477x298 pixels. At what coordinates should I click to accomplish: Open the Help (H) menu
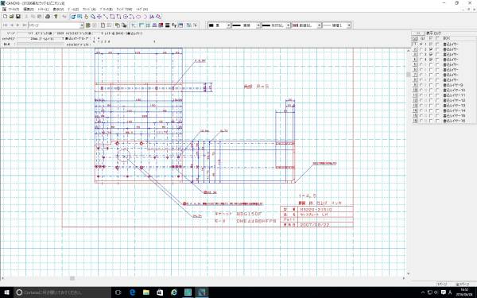coord(142,10)
